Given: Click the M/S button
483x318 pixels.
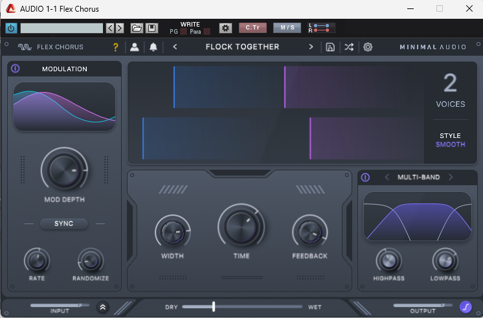Looking at the screenshot, I should coord(287,28).
